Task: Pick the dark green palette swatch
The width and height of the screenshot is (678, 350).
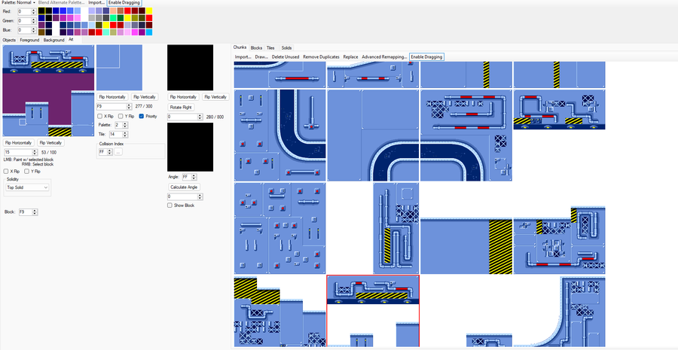Action: pos(121,18)
